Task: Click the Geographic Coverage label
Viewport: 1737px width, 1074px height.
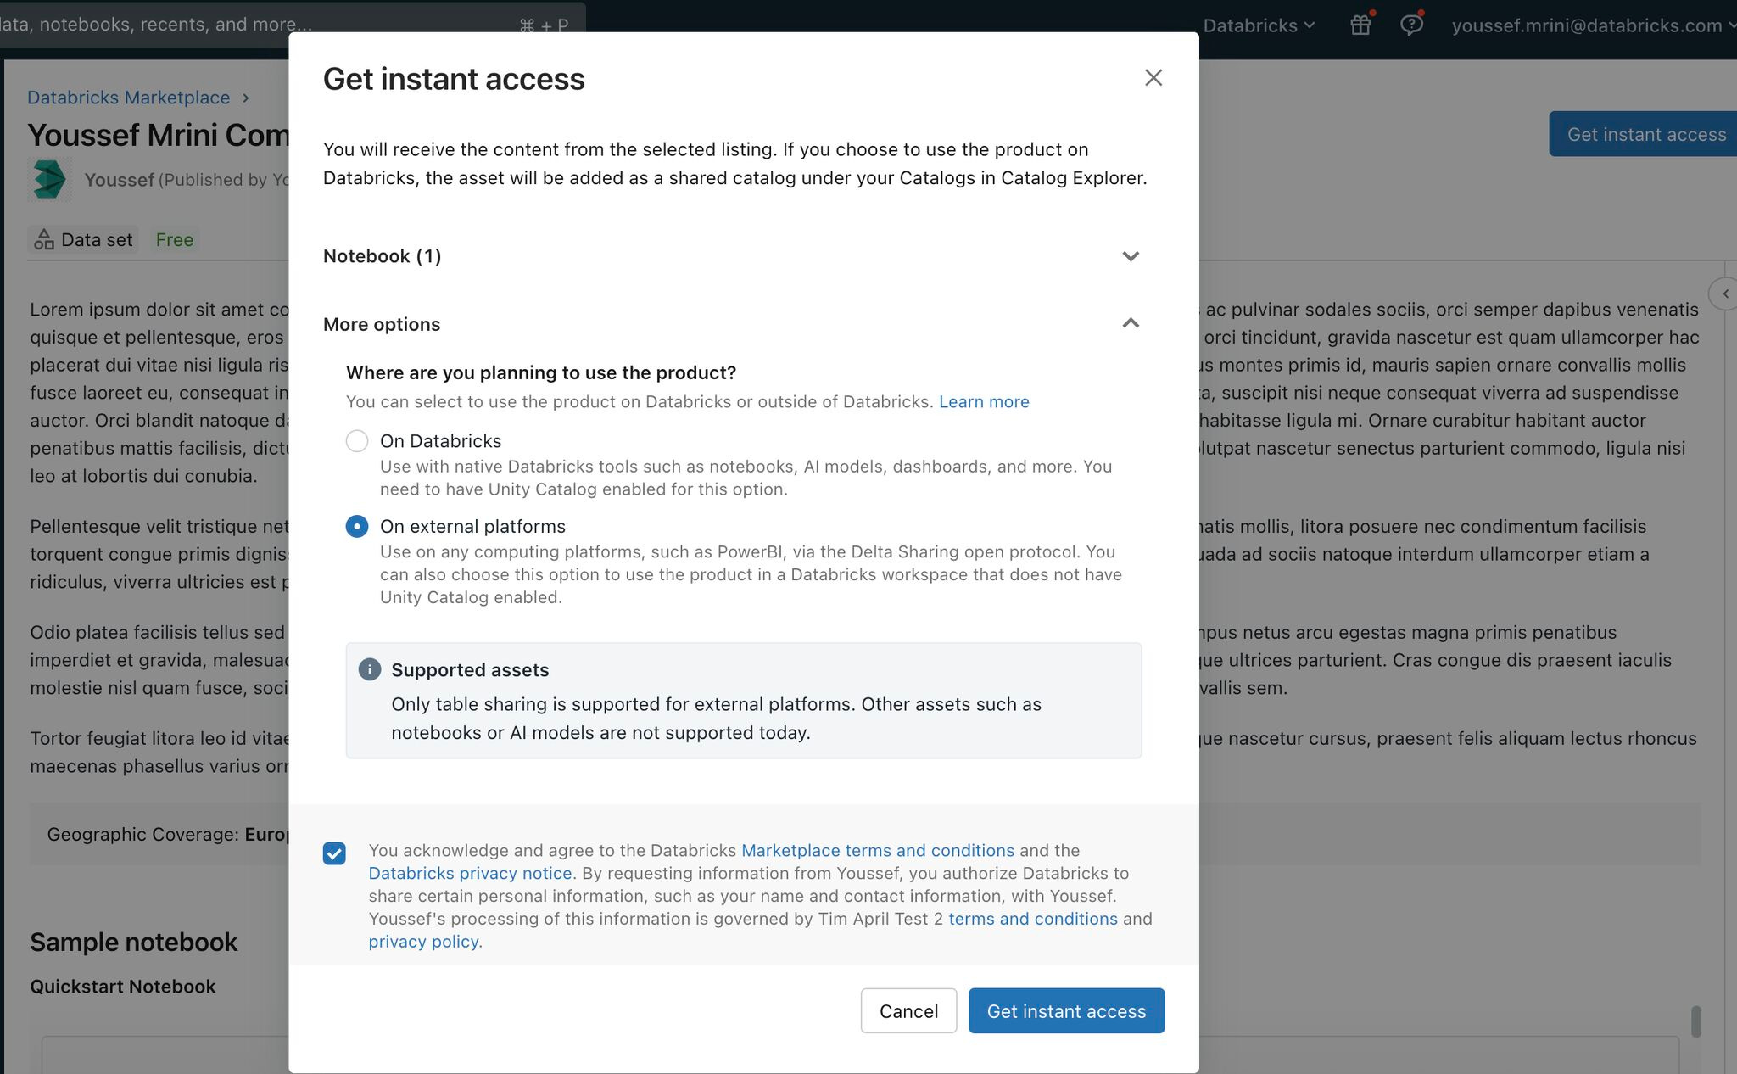Action: (142, 834)
